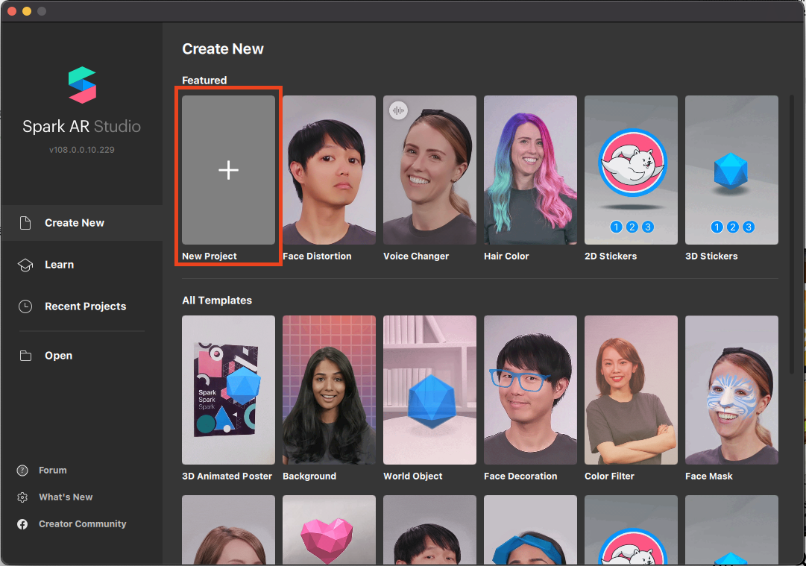
Task: Click the 3D Animated Poster label
Action: click(227, 476)
